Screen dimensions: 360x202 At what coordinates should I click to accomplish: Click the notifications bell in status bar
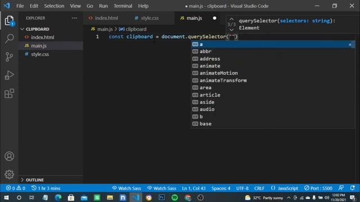(x=353, y=188)
